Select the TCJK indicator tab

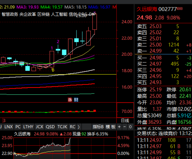tap(62, 127)
